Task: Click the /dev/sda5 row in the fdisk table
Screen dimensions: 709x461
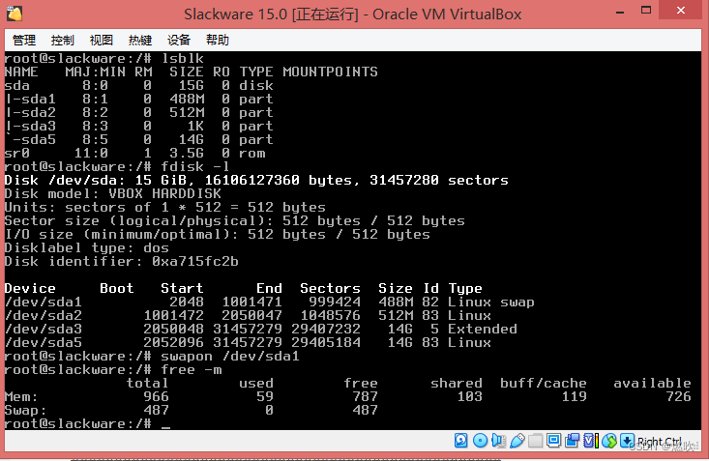Action: point(248,342)
